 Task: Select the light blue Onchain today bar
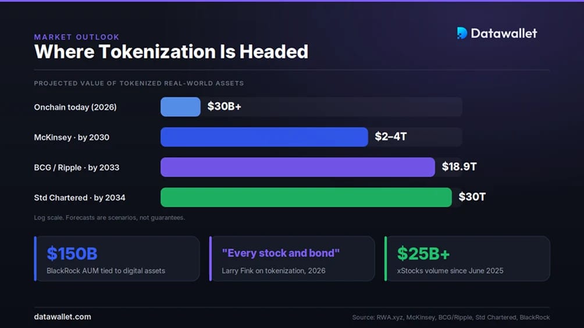181,107
